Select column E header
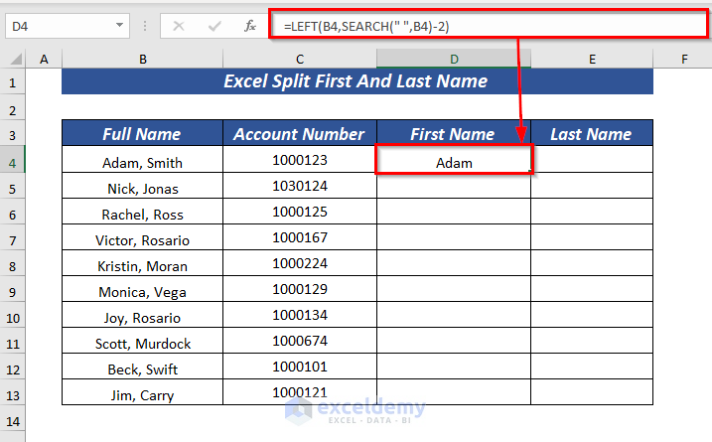Viewport: 712px width, 442px height. (592, 60)
